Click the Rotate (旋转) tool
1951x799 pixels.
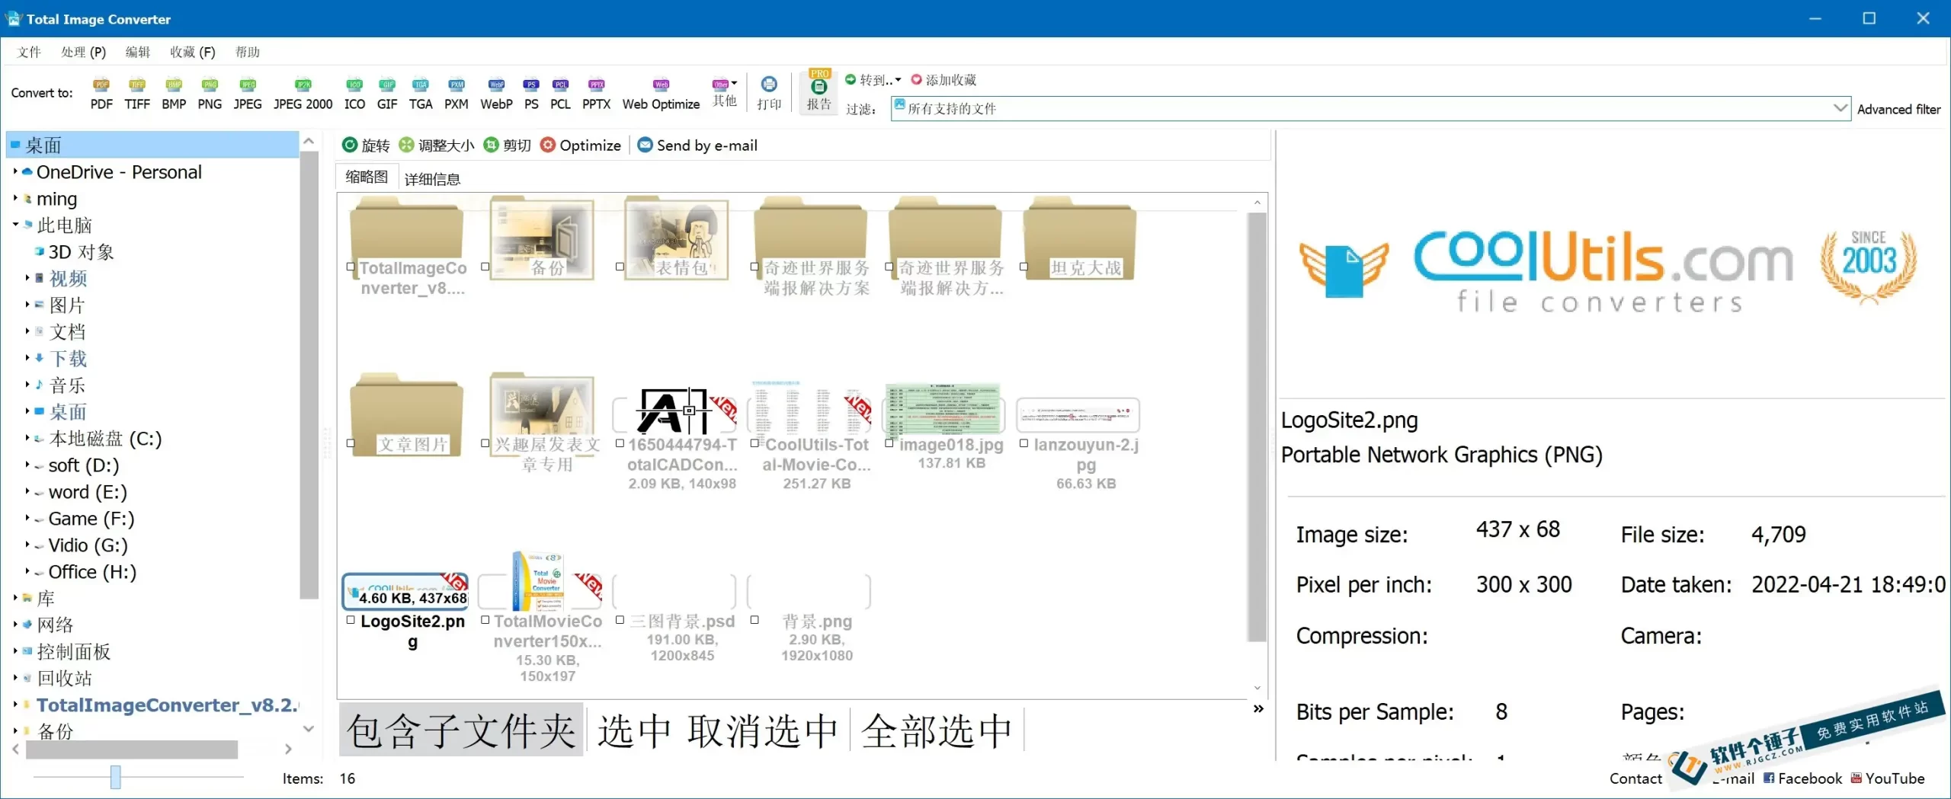350,145
